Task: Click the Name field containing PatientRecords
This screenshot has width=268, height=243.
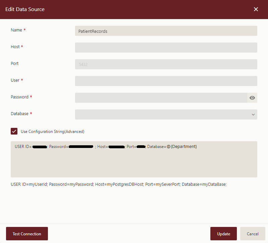Action: point(166,31)
